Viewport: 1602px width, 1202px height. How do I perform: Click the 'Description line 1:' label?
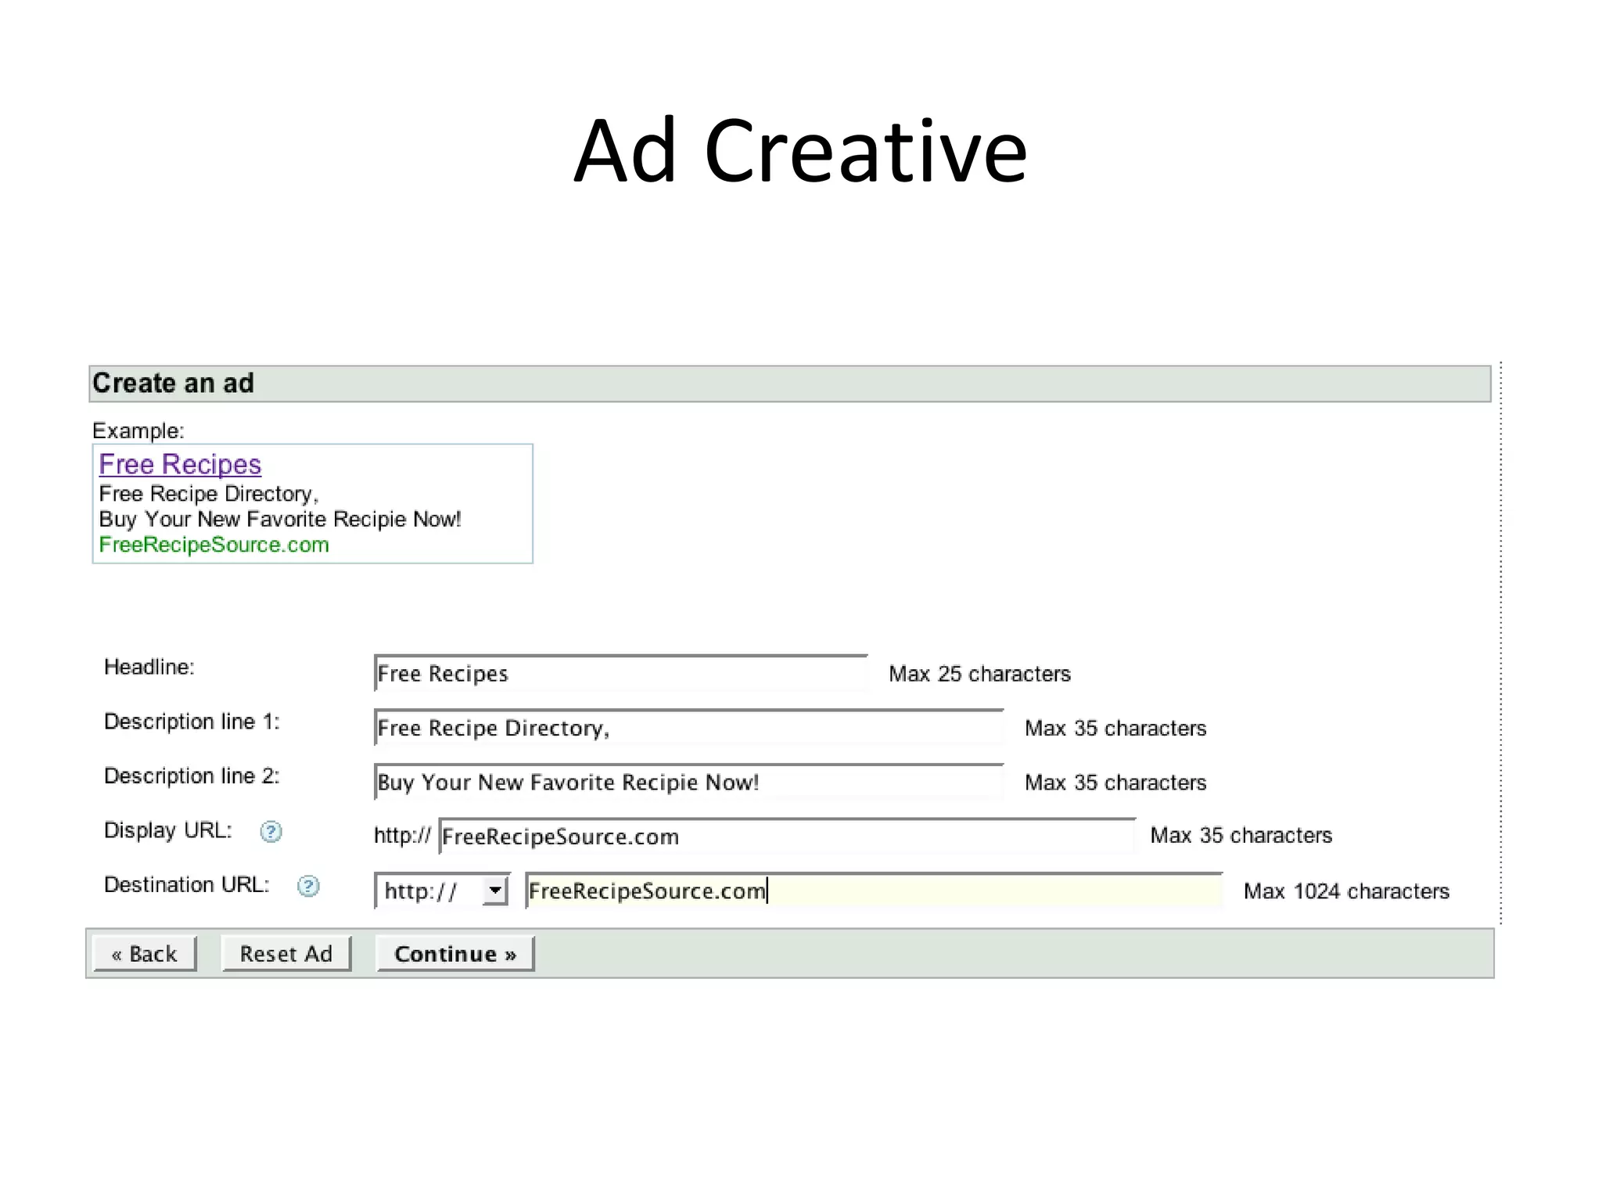pos(192,722)
